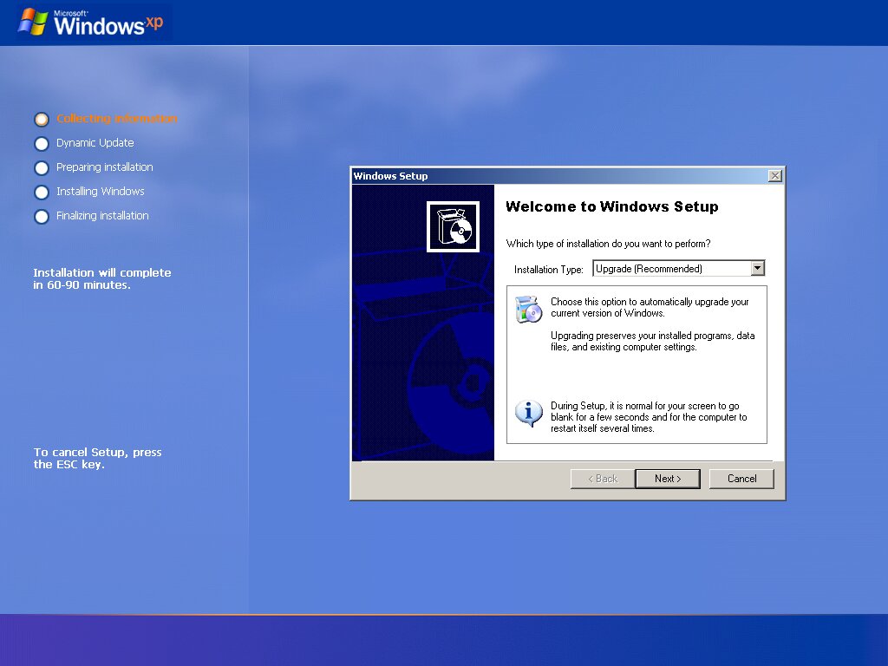Cancel the Windows Setup wizard
888x666 pixels.
click(741, 478)
